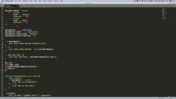Image resolution: width=176 pixels, height=99 pixels.
Task: Toggle side bar via status bar panel icon
Action: 2,98
